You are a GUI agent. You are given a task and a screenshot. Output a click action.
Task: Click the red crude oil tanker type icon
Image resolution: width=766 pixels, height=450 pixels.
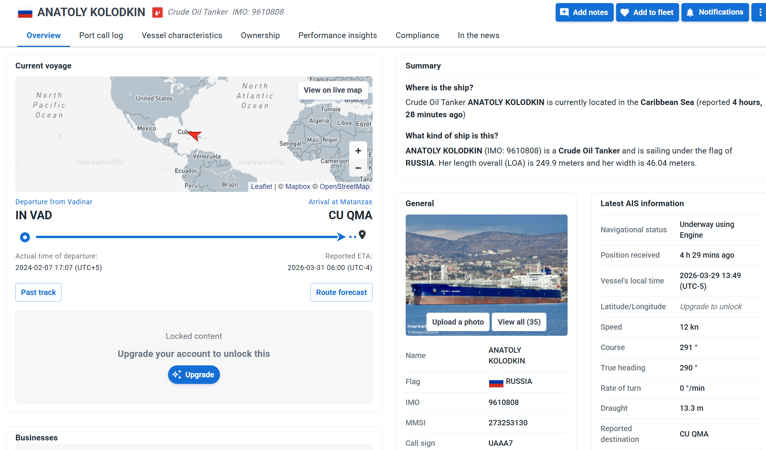pyautogui.click(x=157, y=13)
